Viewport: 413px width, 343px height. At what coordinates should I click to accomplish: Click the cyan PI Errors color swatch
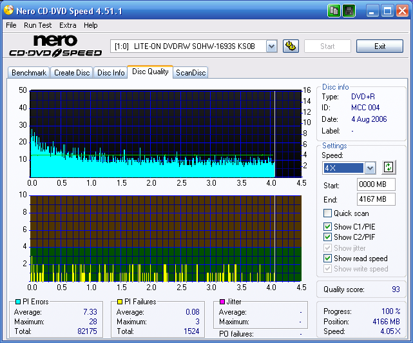click(18, 302)
